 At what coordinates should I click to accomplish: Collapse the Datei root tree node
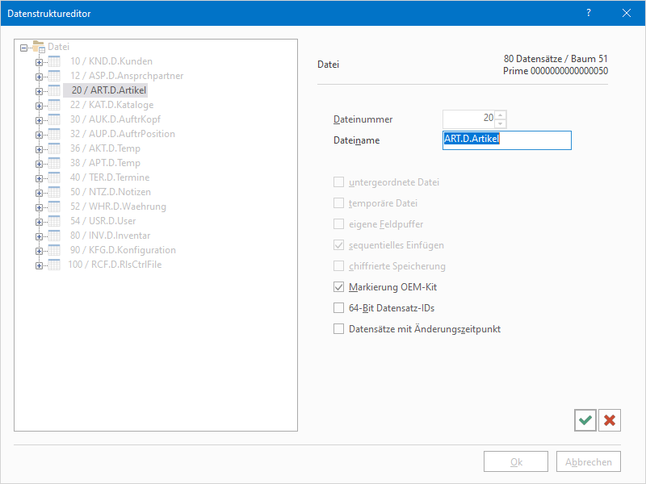click(23, 48)
